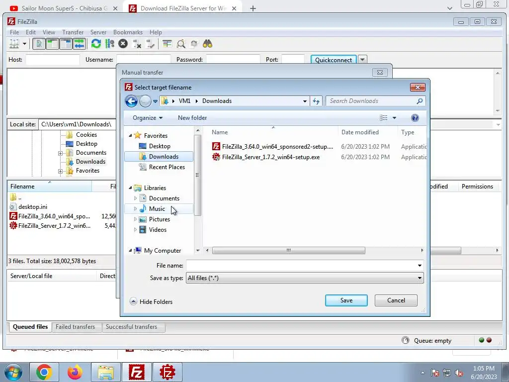Click New folder button

click(x=192, y=118)
